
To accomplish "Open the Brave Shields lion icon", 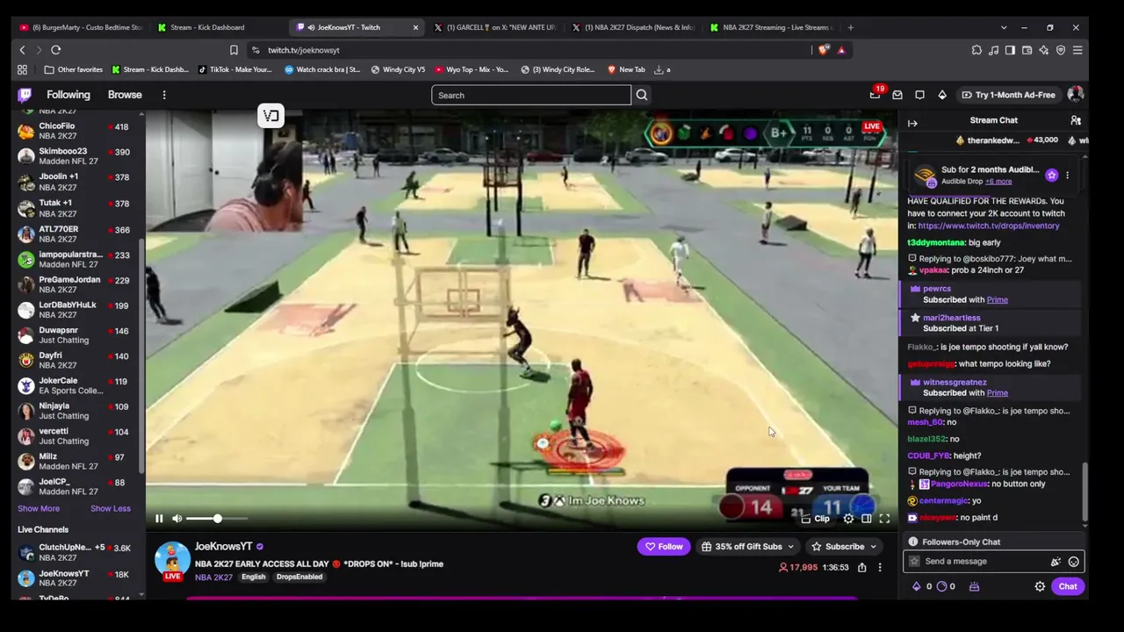I will point(823,50).
